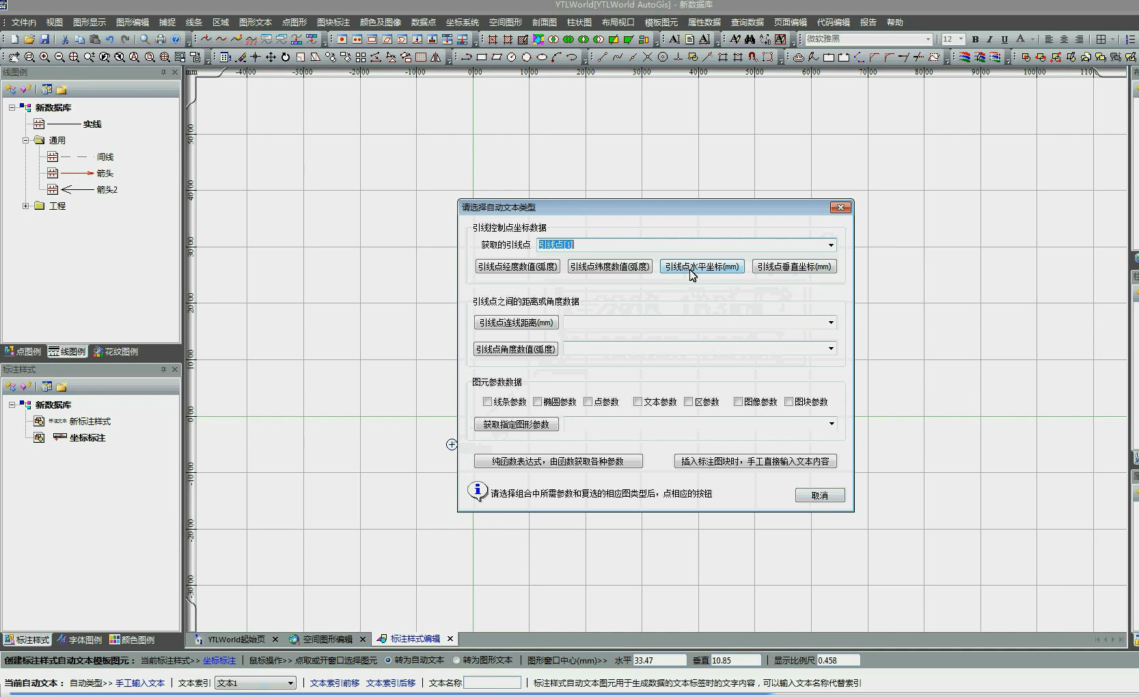Open the 文件(F) menu
This screenshot has height=697, width=1139.
pyautogui.click(x=23, y=23)
